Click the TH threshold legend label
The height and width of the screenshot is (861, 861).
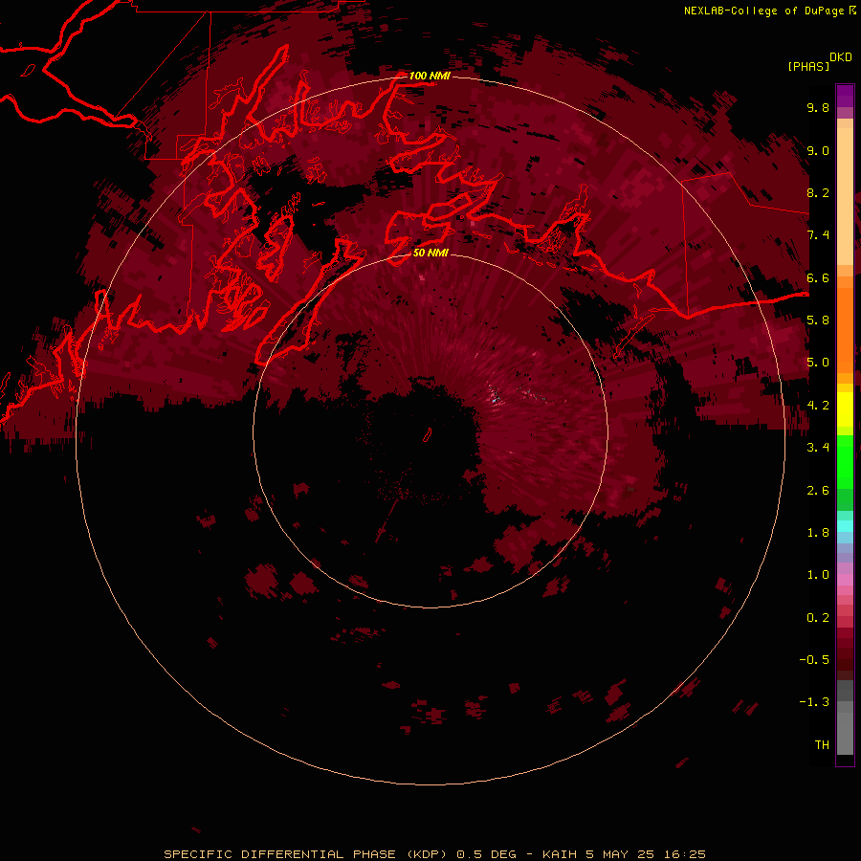click(822, 745)
